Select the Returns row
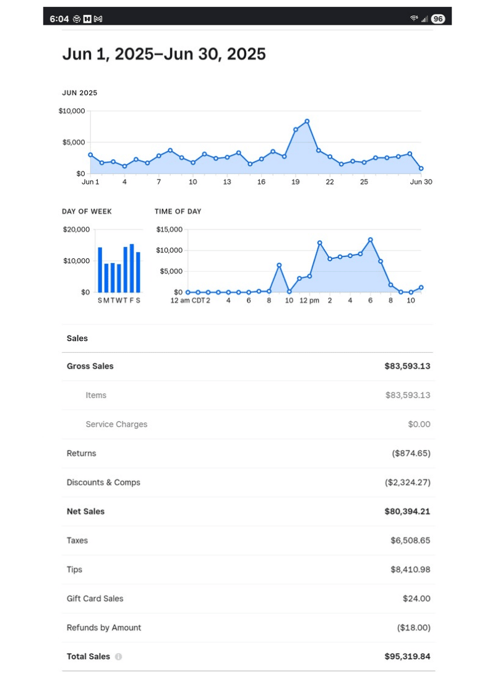Viewport: 495px width, 681px height. coord(247,454)
